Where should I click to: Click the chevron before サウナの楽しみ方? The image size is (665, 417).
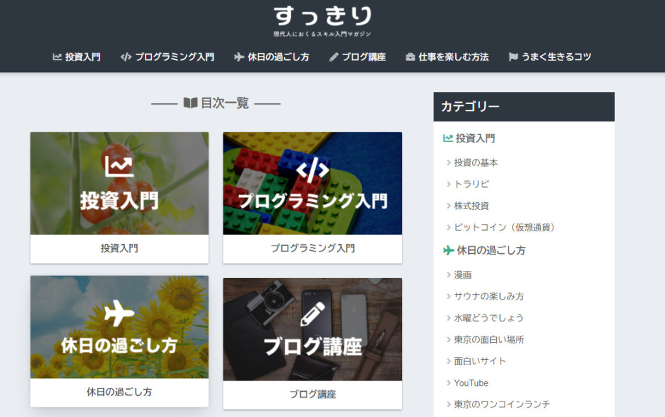448,296
